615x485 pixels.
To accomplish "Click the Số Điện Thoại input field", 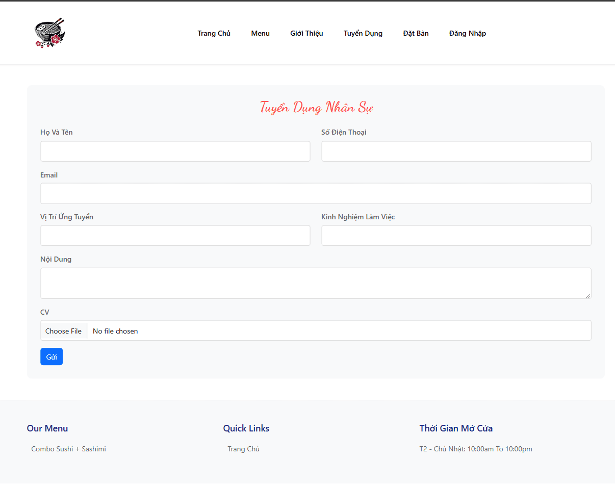I will pyautogui.click(x=456, y=151).
